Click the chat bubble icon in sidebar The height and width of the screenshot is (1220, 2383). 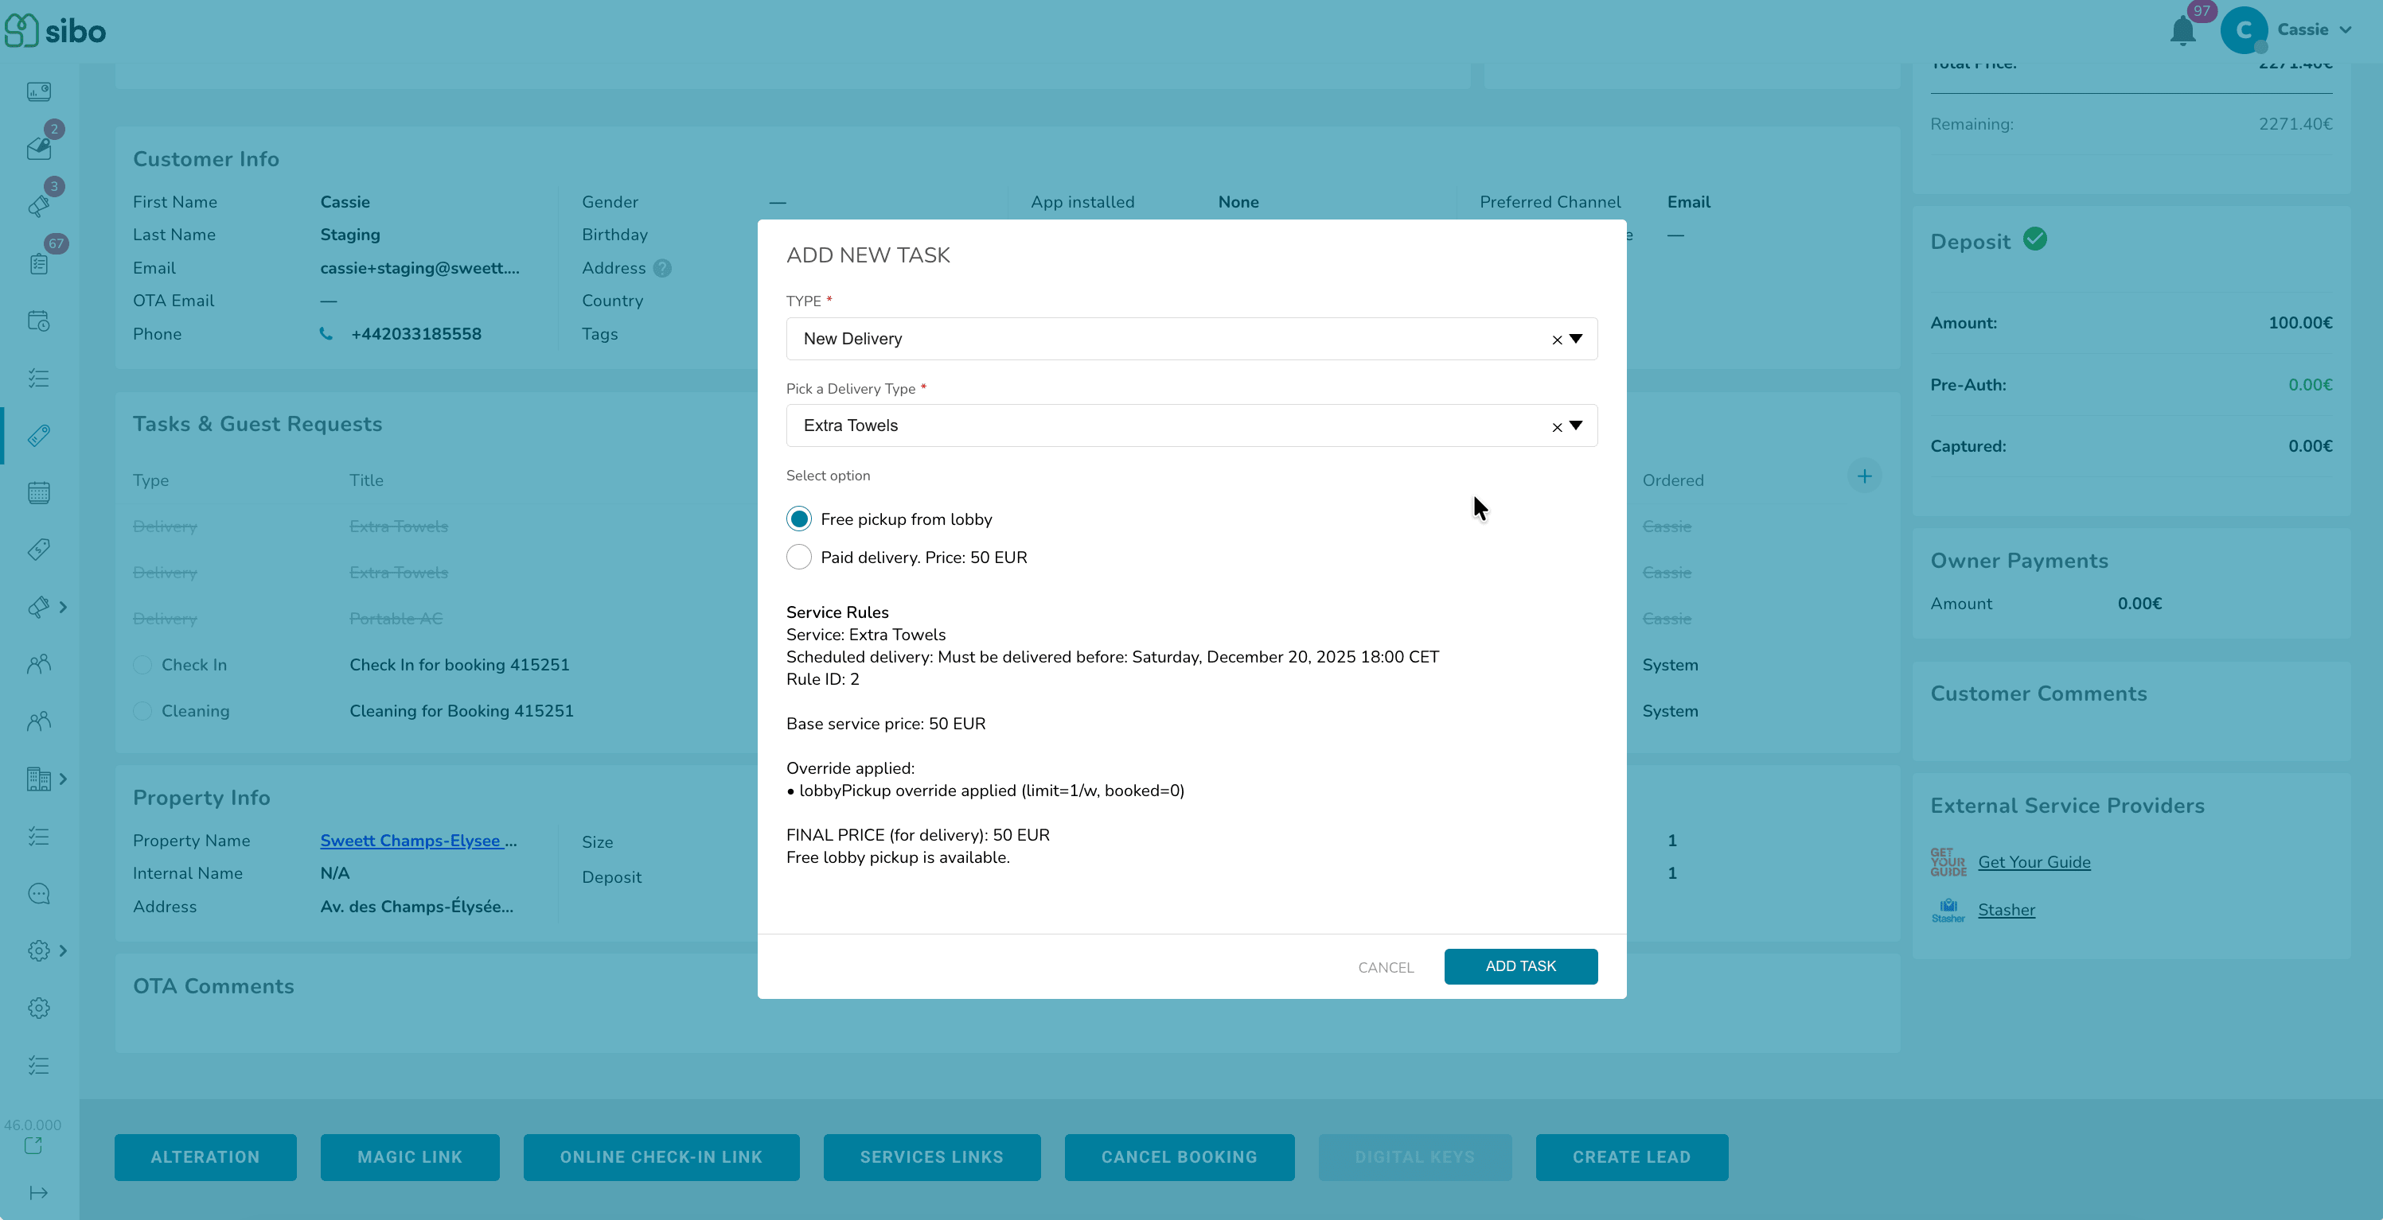pyautogui.click(x=38, y=893)
